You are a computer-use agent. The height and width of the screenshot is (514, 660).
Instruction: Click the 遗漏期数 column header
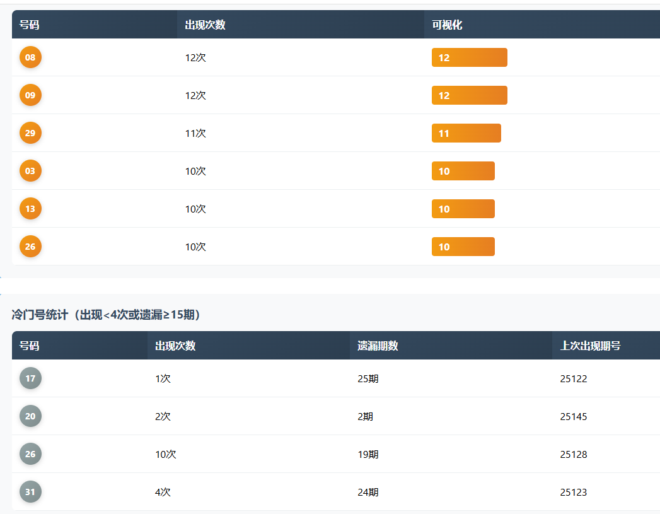[x=378, y=346]
